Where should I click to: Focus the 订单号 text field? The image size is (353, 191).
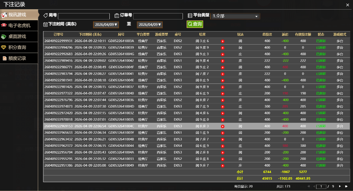click(x=158, y=16)
